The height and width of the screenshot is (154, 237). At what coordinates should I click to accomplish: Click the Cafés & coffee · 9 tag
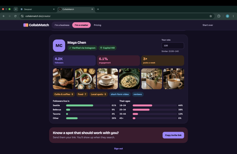coord(64,94)
